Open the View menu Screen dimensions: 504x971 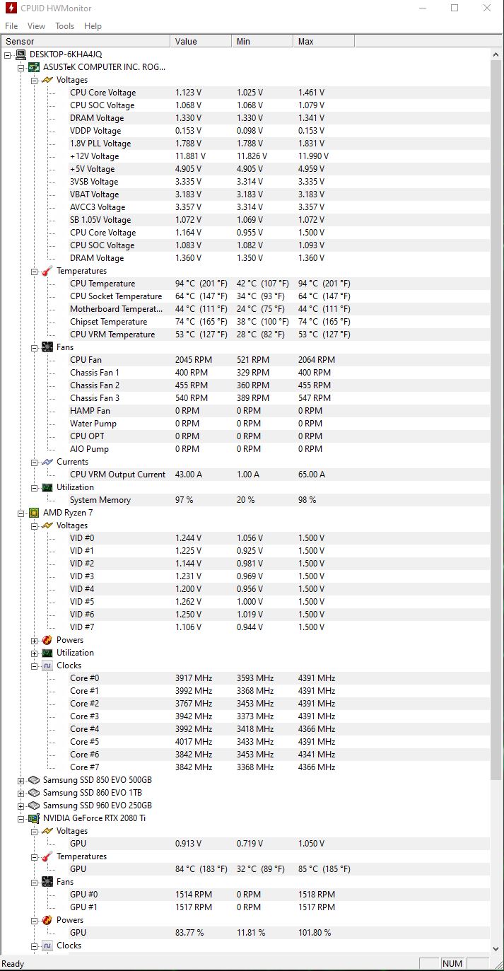point(36,26)
